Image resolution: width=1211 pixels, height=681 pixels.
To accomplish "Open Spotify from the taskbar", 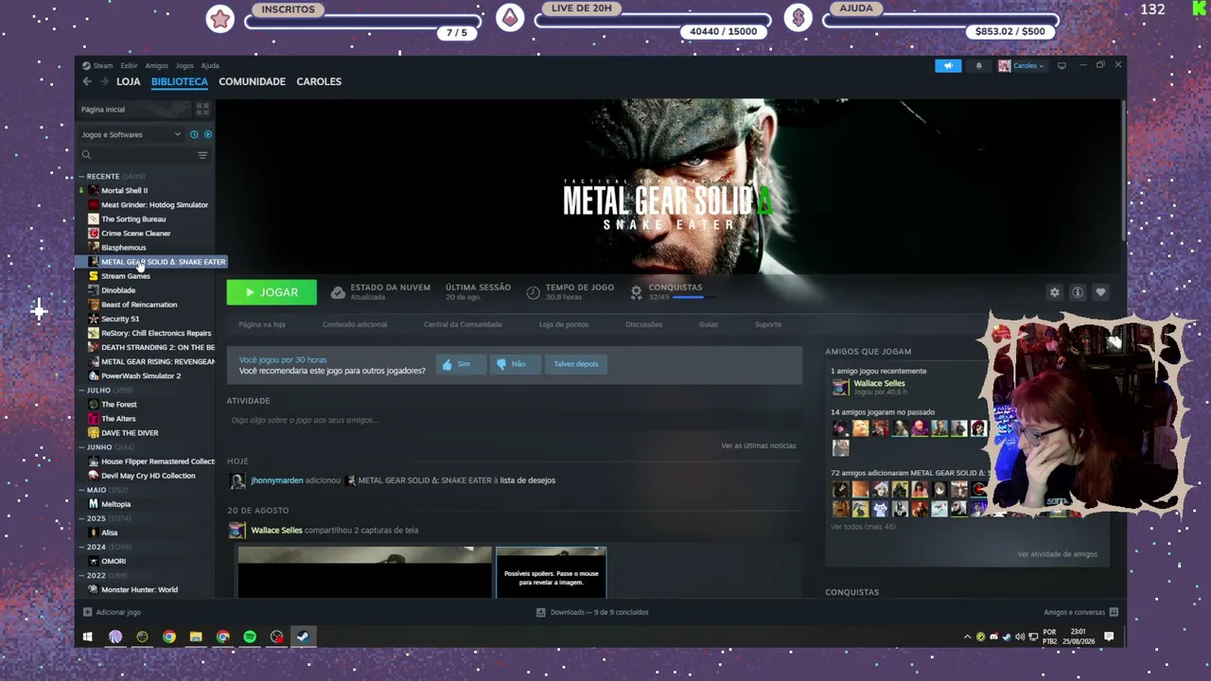I will coord(250,637).
